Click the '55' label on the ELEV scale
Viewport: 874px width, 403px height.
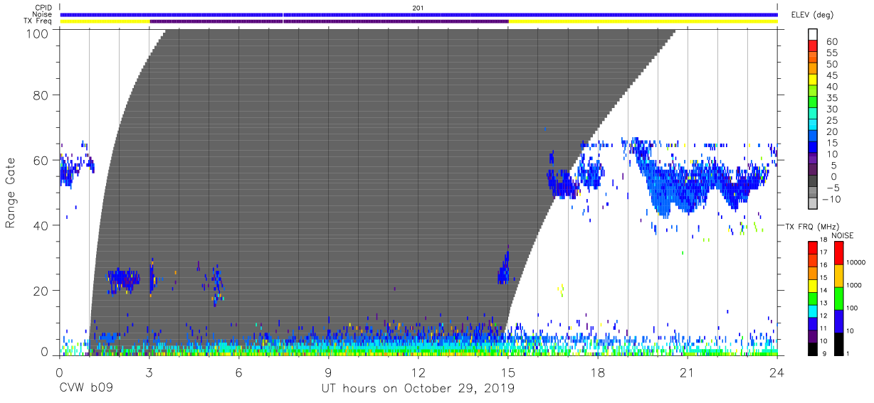tap(832, 53)
